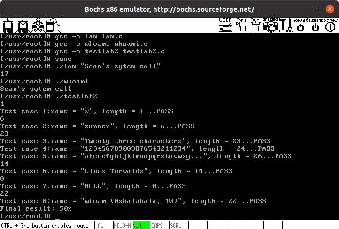Open the CONFIG tools icon
This screenshot has height=229, width=339.
click(x=286, y=25)
